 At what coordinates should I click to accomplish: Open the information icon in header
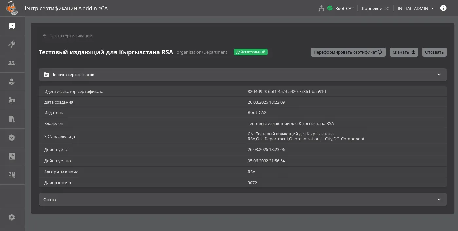click(x=443, y=8)
